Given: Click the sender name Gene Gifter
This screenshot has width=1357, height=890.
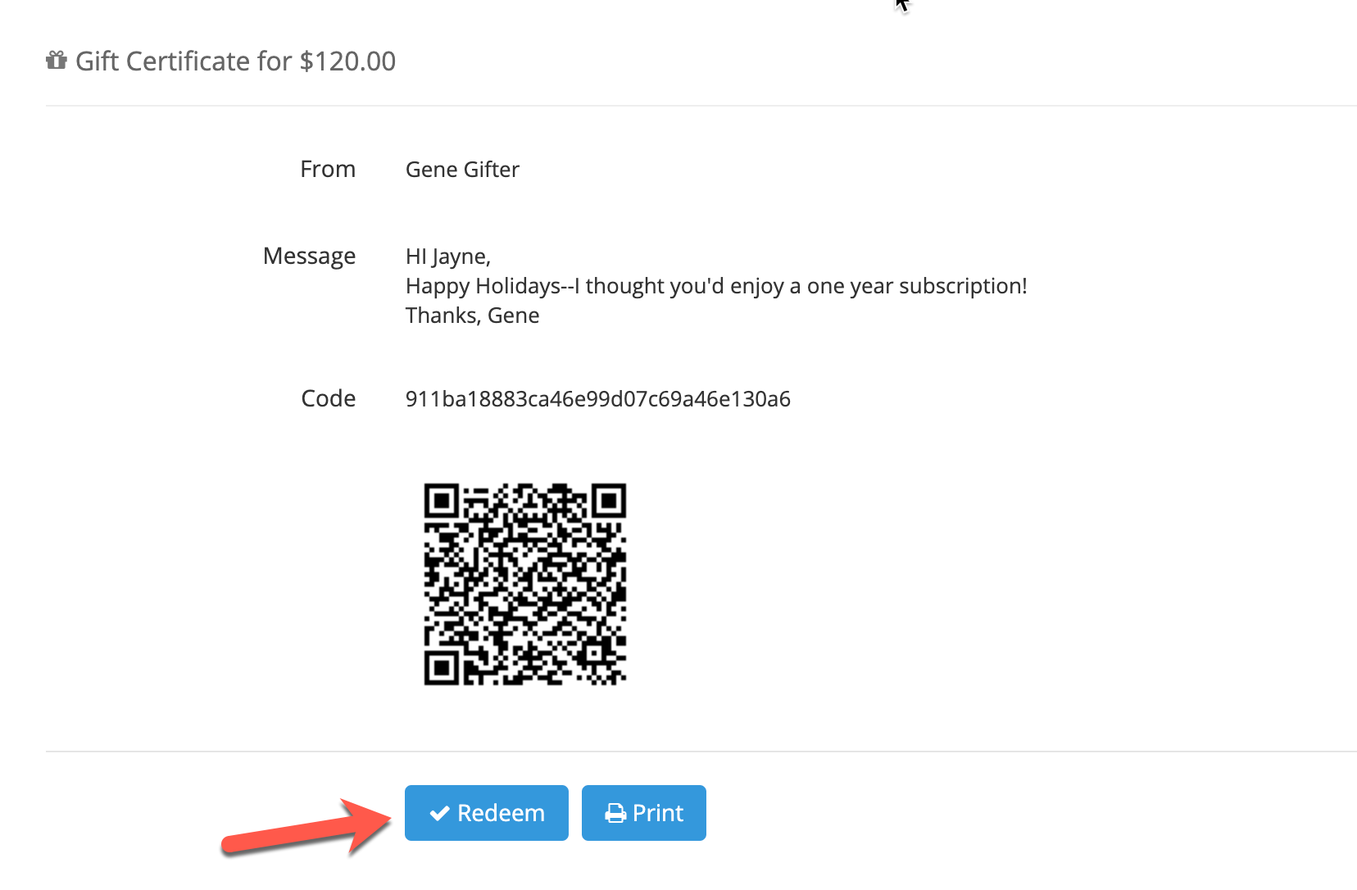Looking at the screenshot, I should point(462,170).
